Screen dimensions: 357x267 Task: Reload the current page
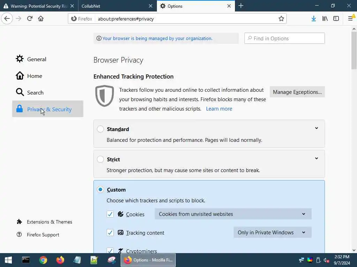click(x=30, y=19)
